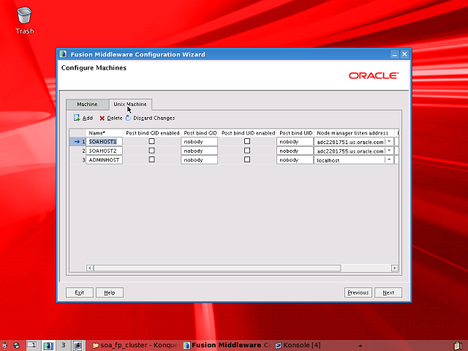Viewport: 468px width, 351px height.
Task: Go back with the Previous button
Action: [x=358, y=292]
